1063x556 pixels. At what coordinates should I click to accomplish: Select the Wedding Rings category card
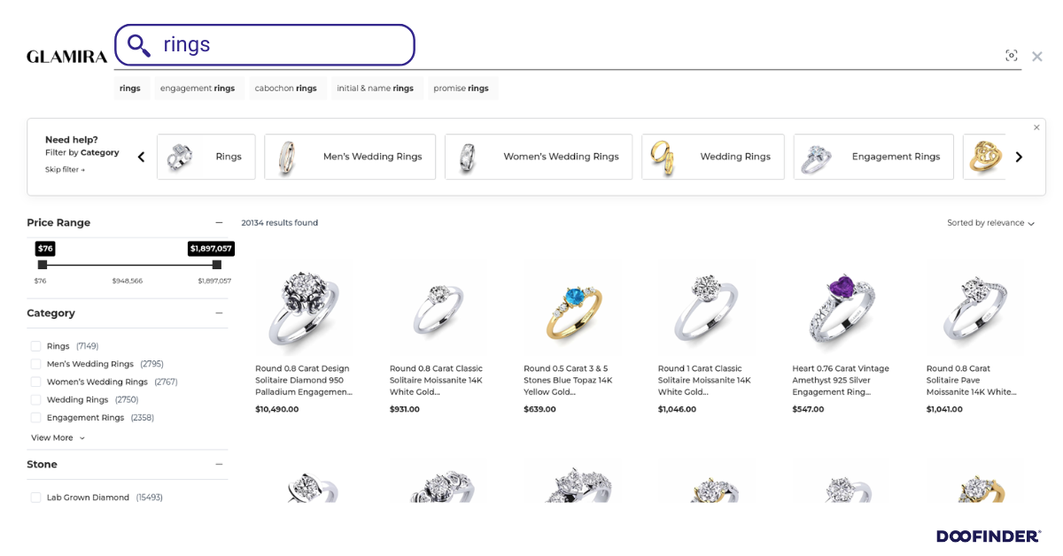(x=713, y=157)
